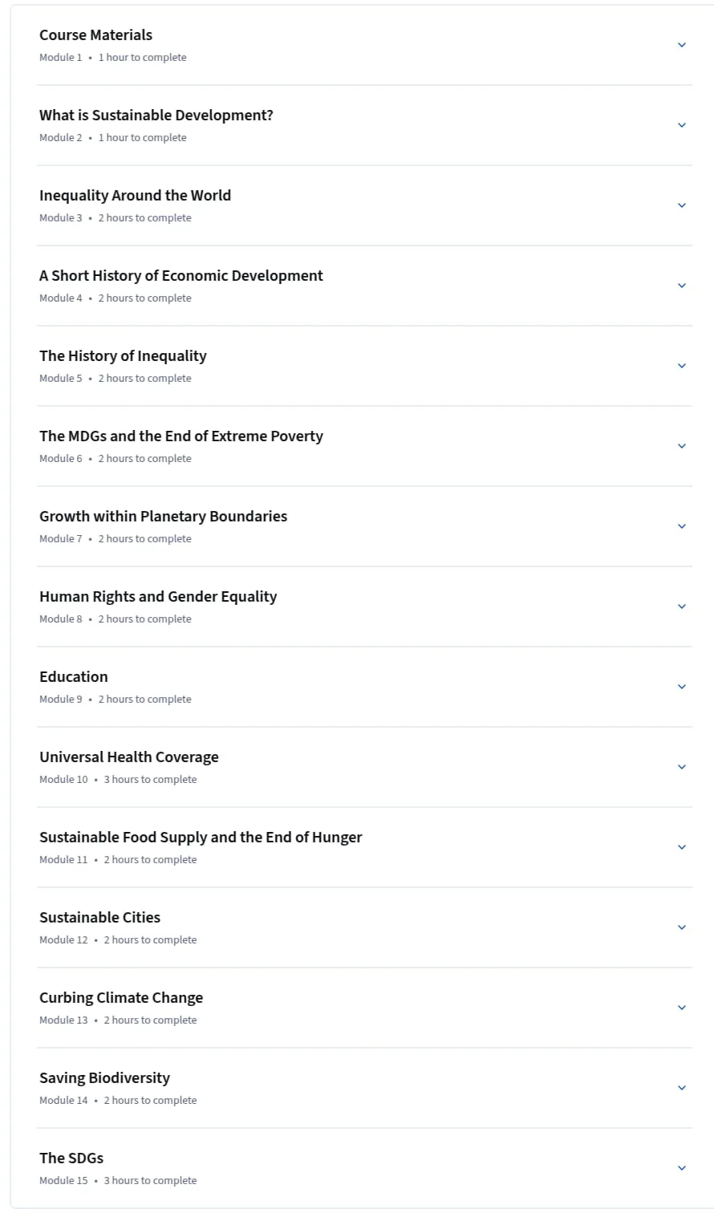Expand Saving Biodiversity chevron
The height and width of the screenshot is (1209, 714).
coord(682,1088)
